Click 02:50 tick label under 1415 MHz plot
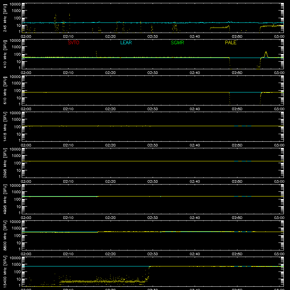290x290 pixels. (x=237, y=145)
